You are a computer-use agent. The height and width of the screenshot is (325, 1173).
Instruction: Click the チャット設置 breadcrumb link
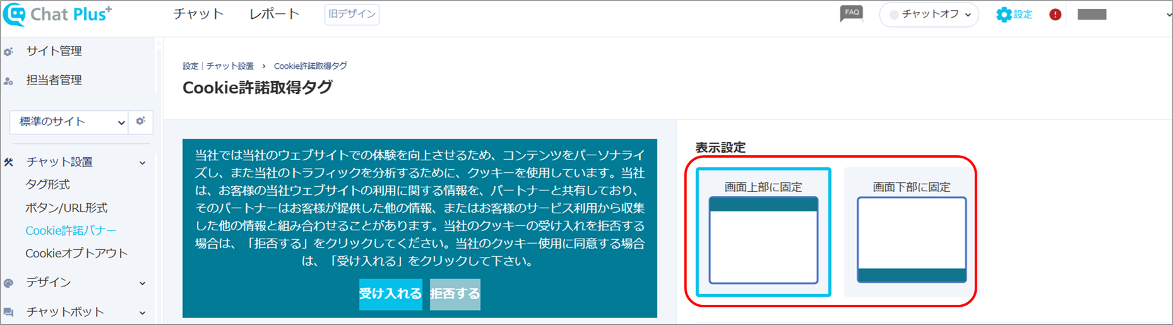pyautogui.click(x=230, y=66)
